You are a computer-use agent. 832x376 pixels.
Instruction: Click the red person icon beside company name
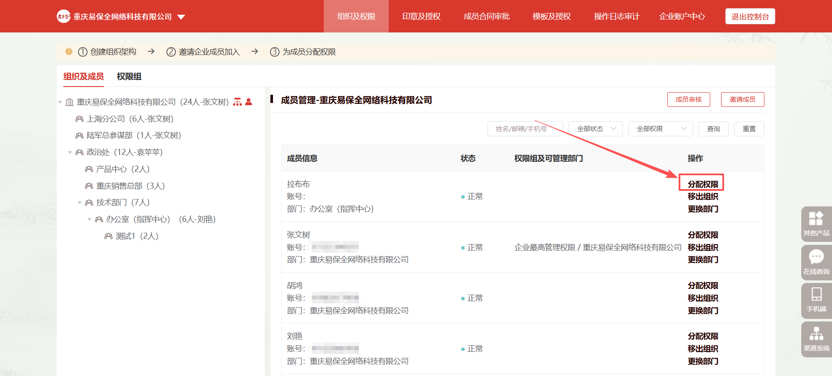249,102
